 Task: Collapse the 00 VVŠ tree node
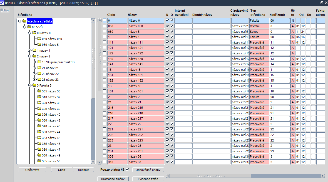pyautogui.click(x=25, y=27)
